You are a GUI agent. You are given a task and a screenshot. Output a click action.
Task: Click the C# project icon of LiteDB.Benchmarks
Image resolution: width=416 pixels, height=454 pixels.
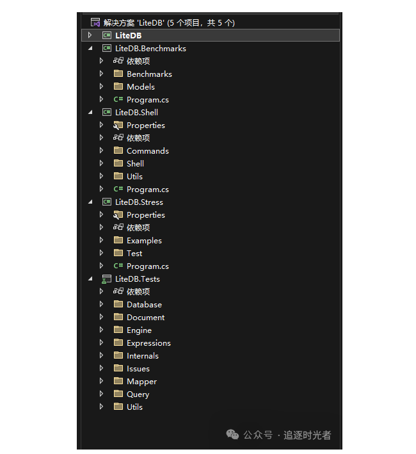tap(107, 48)
